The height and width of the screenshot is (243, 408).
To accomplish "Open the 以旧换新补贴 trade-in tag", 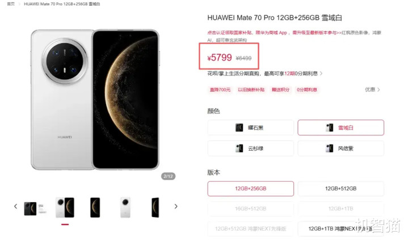I will 251,90.
